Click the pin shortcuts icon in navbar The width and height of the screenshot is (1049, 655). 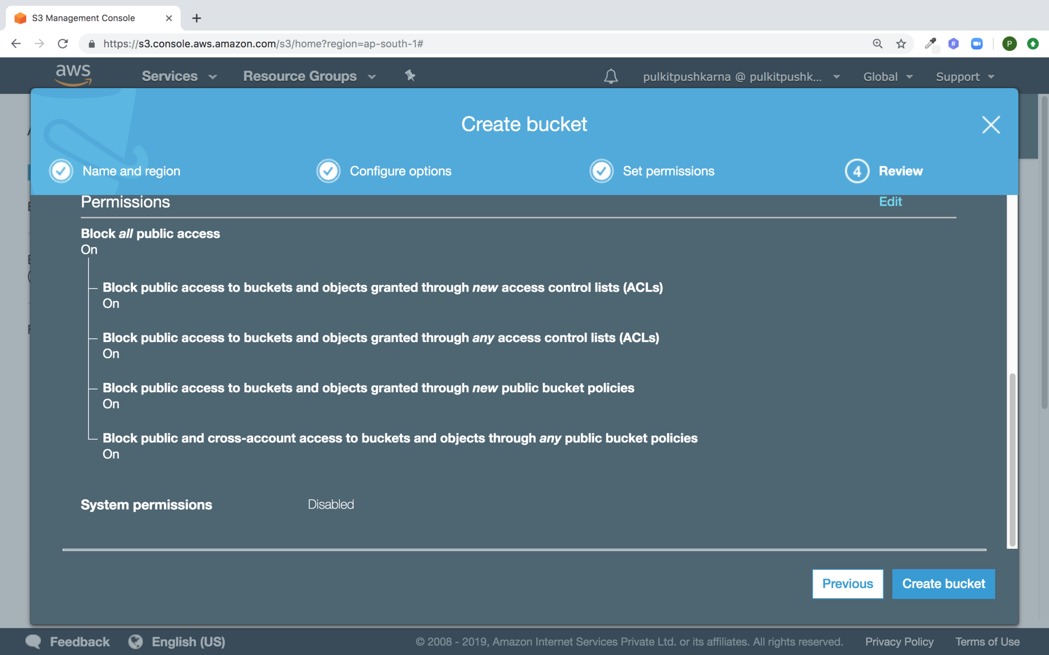click(410, 75)
